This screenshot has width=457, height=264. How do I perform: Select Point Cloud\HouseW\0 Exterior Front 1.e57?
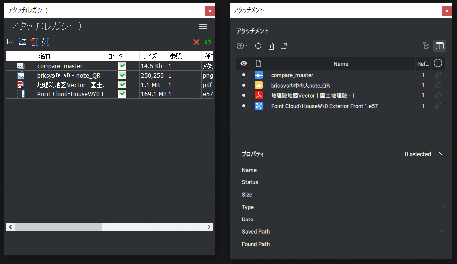point(324,106)
